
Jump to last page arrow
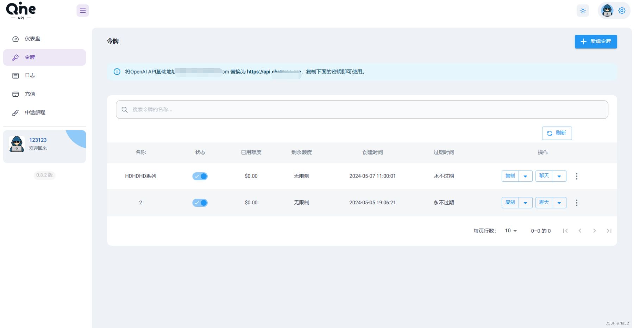[609, 231]
